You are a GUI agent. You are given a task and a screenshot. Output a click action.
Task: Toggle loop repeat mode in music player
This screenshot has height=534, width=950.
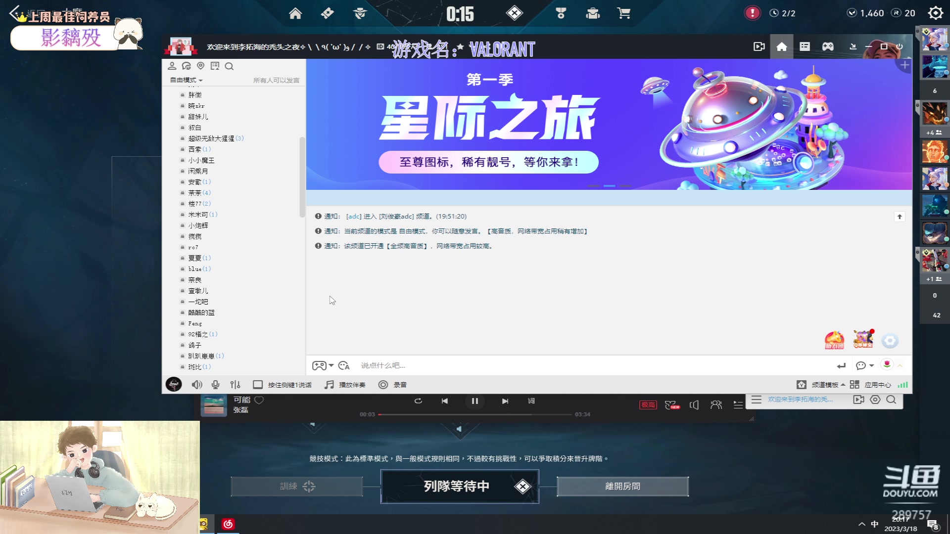tap(418, 401)
